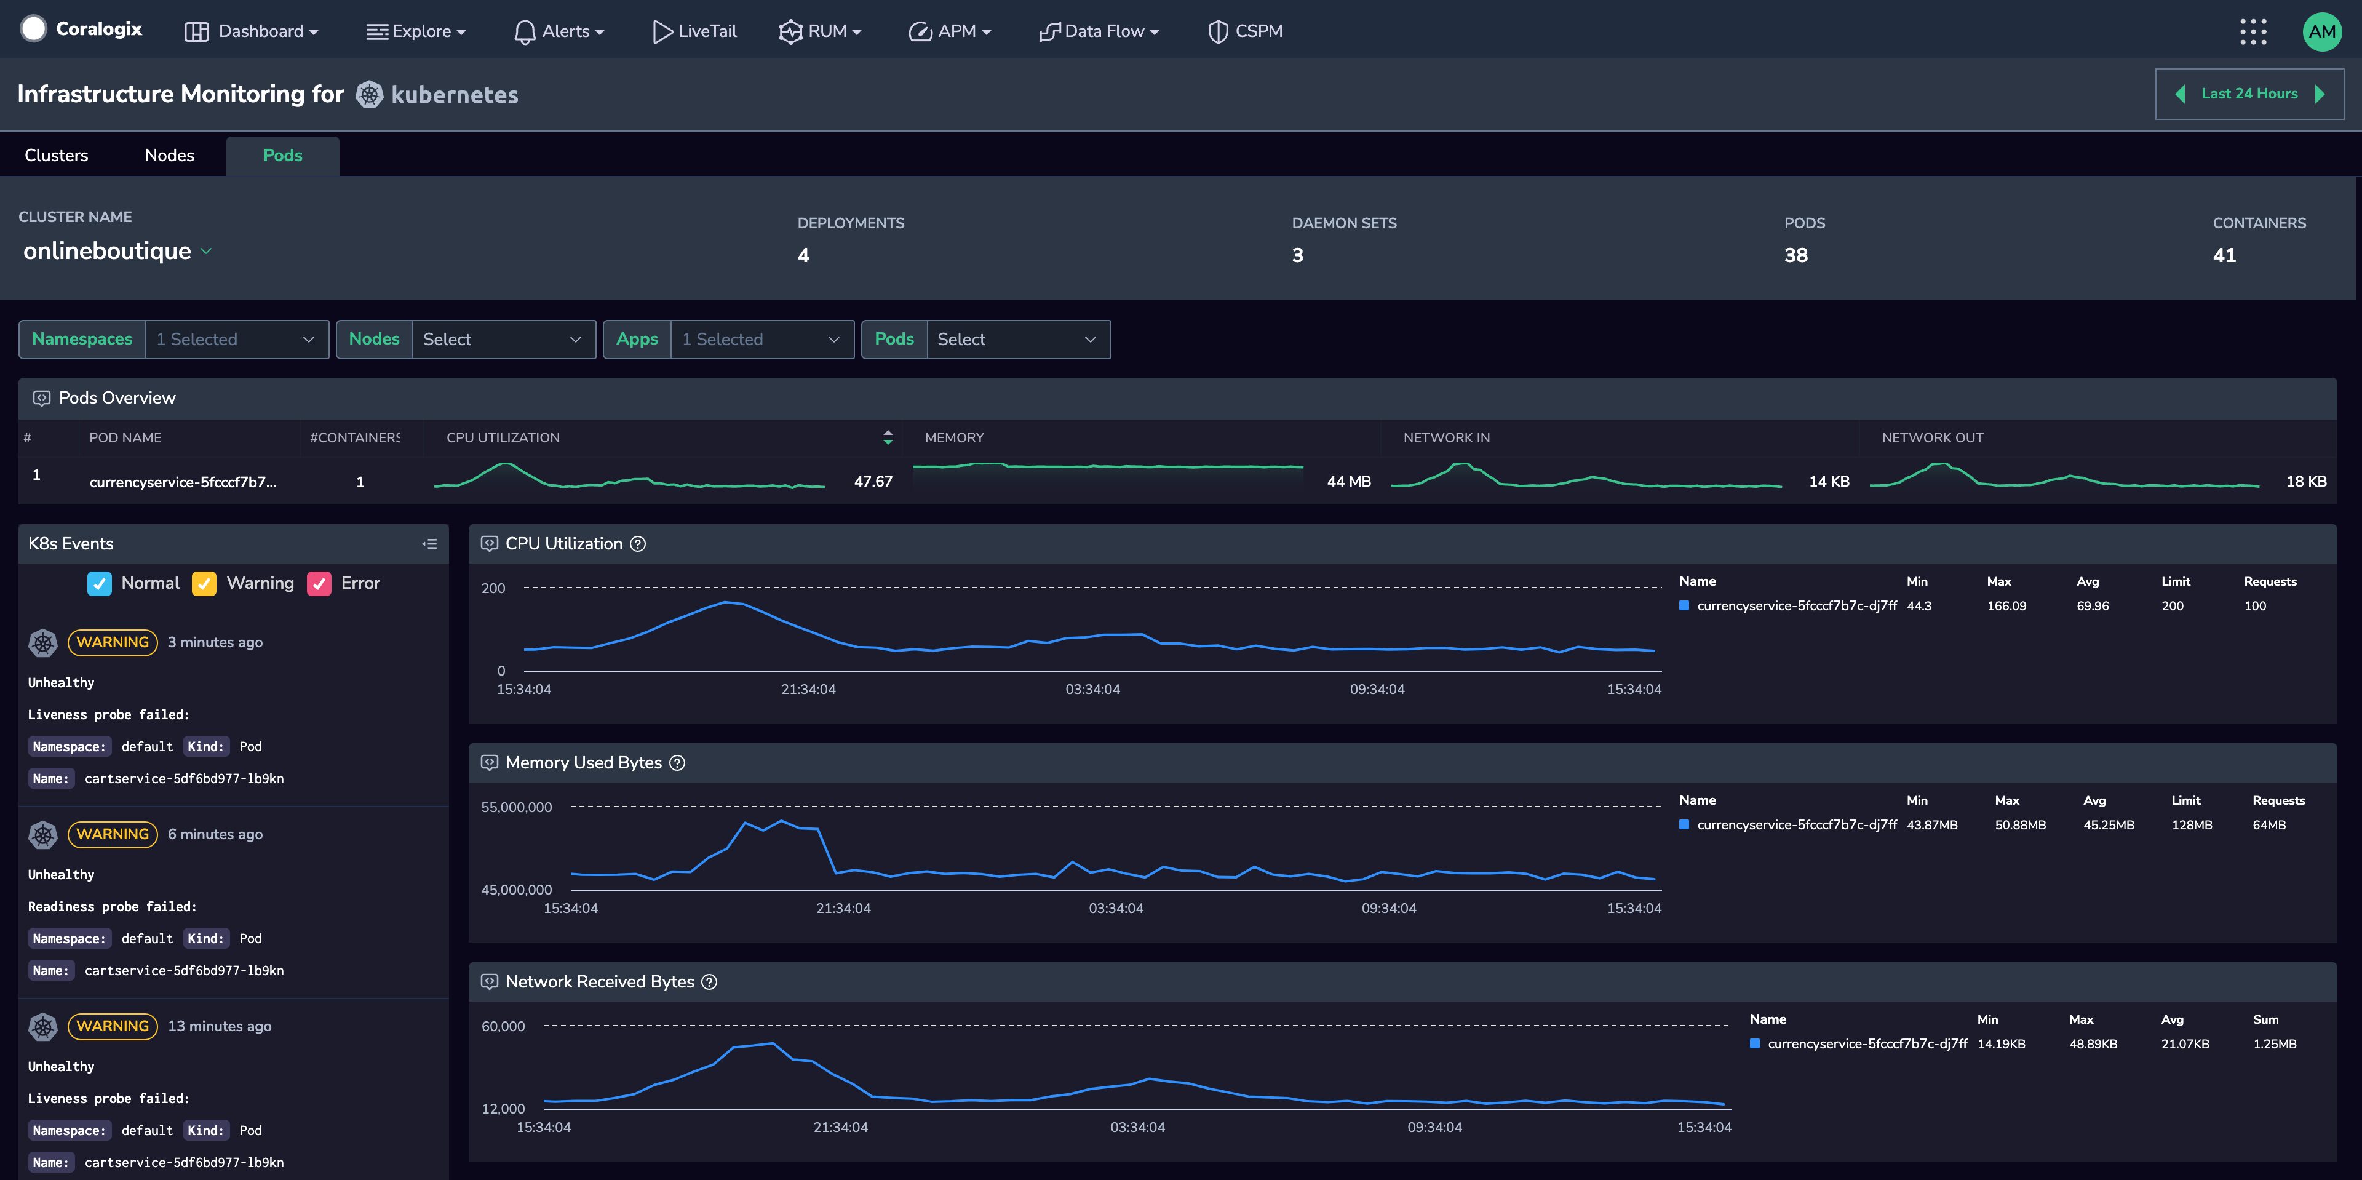Click the POD NAME column header

pos(125,438)
